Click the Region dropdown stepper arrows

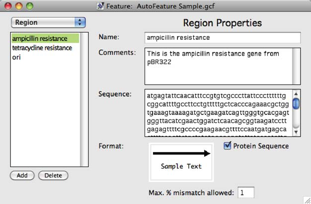pyautogui.click(x=80, y=22)
